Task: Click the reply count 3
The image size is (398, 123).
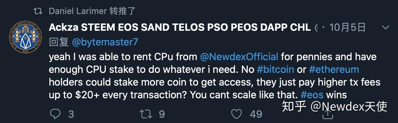Action: (x=71, y=114)
